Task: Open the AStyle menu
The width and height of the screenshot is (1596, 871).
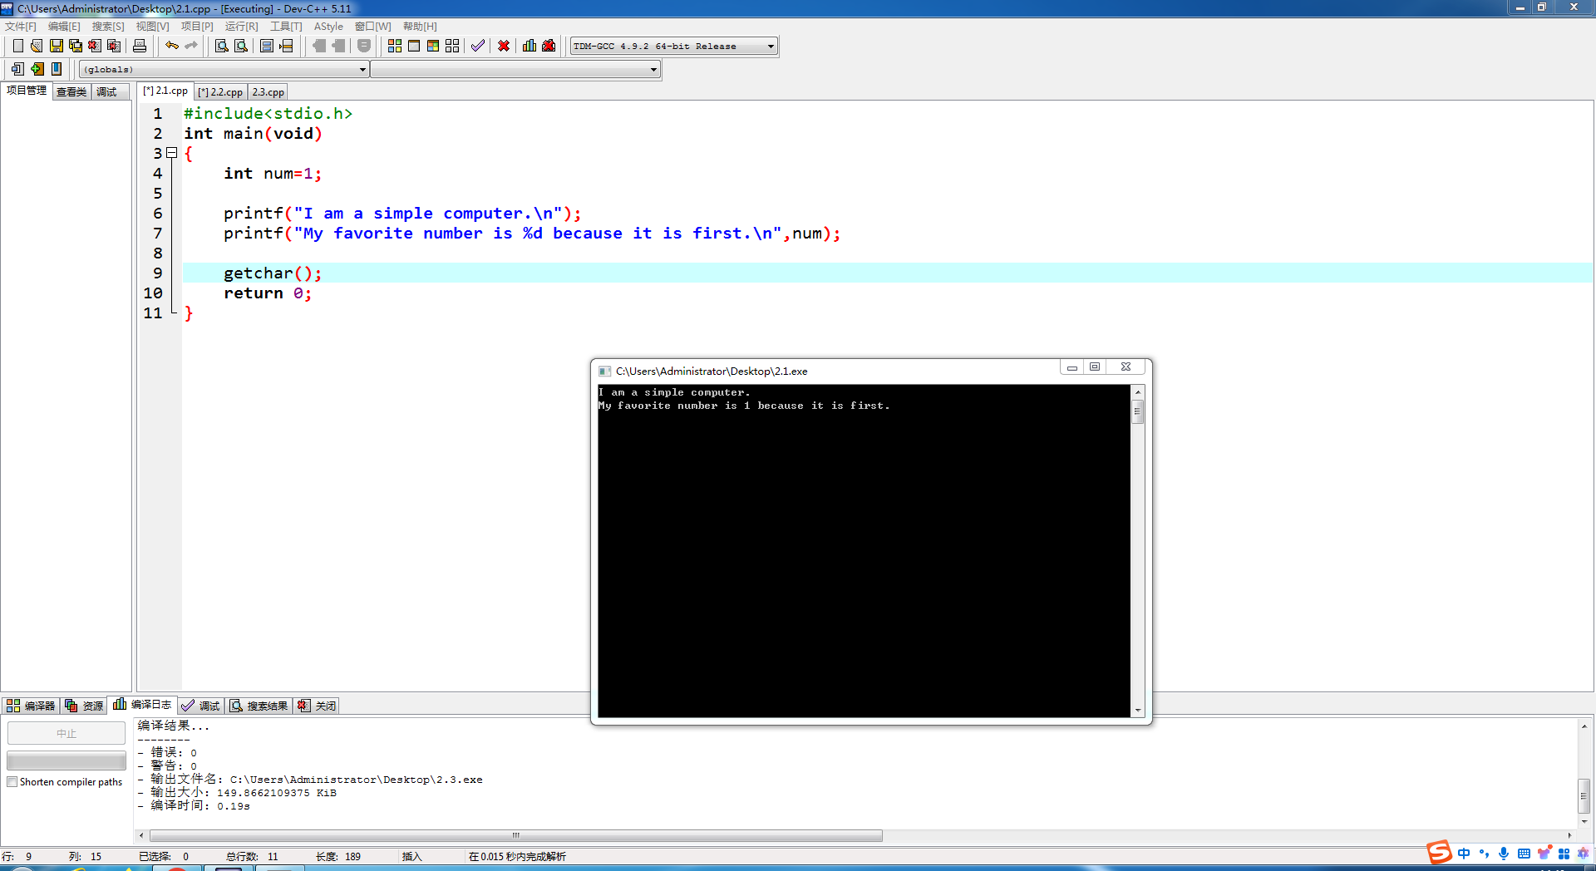Action: (328, 27)
